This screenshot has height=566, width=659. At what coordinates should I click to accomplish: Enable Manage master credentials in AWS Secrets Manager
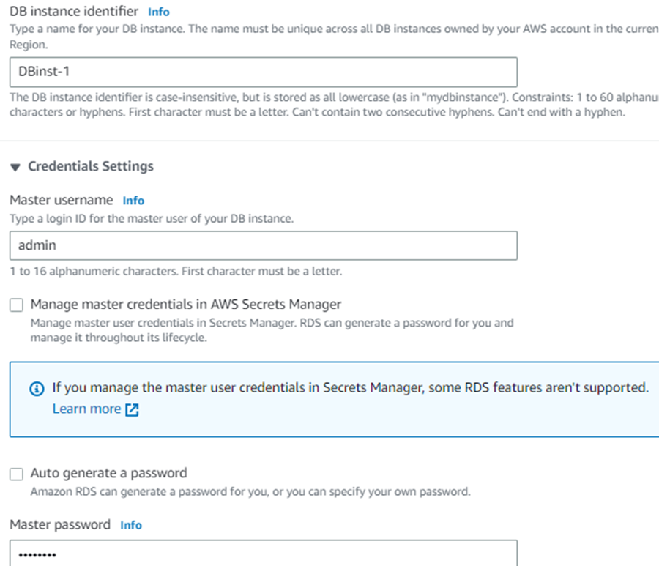click(16, 305)
